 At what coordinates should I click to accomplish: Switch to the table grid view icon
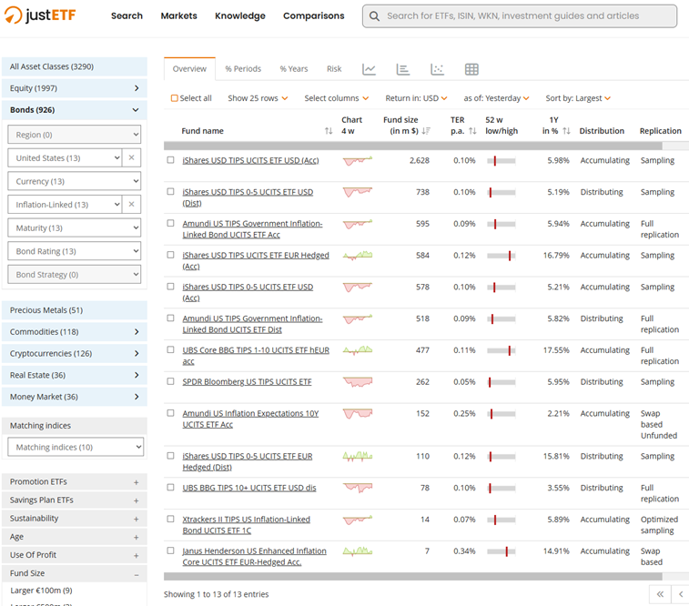tap(471, 69)
